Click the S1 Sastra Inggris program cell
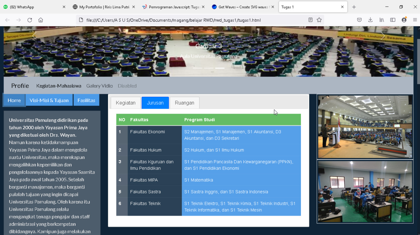The width and height of the screenshot is (420, 235). pyautogui.click(x=241, y=192)
